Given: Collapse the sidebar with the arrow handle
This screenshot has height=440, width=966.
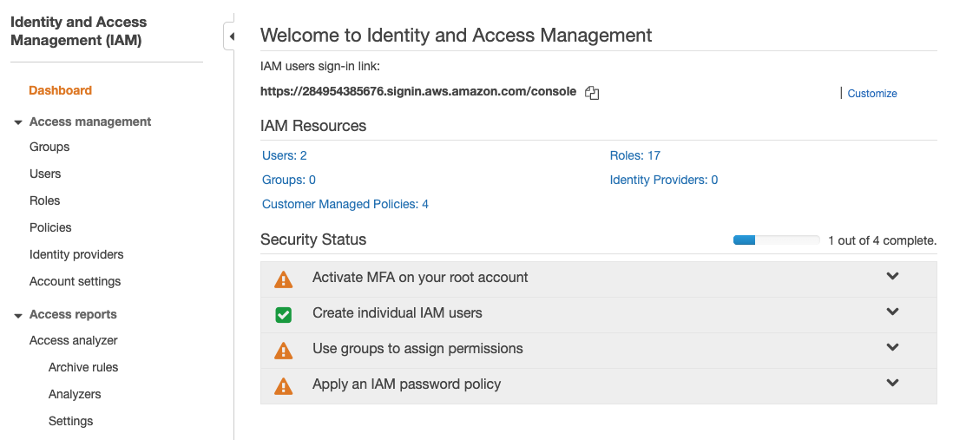Looking at the screenshot, I should (x=231, y=36).
